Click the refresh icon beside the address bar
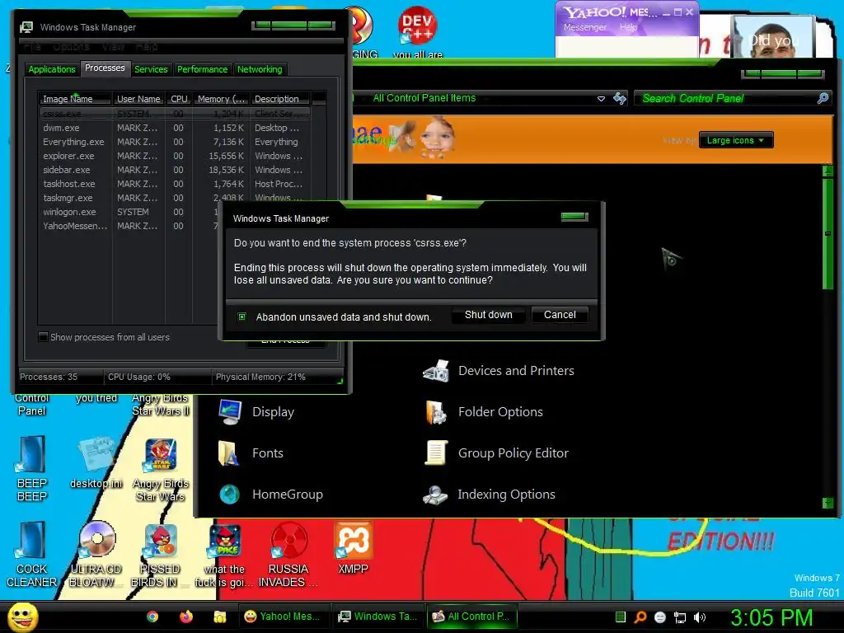844x633 pixels. pyautogui.click(x=620, y=99)
